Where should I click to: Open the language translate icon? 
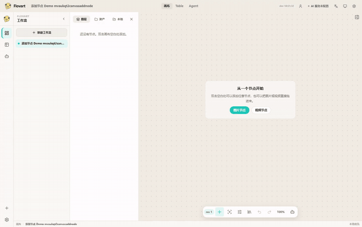(x=336, y=6)
